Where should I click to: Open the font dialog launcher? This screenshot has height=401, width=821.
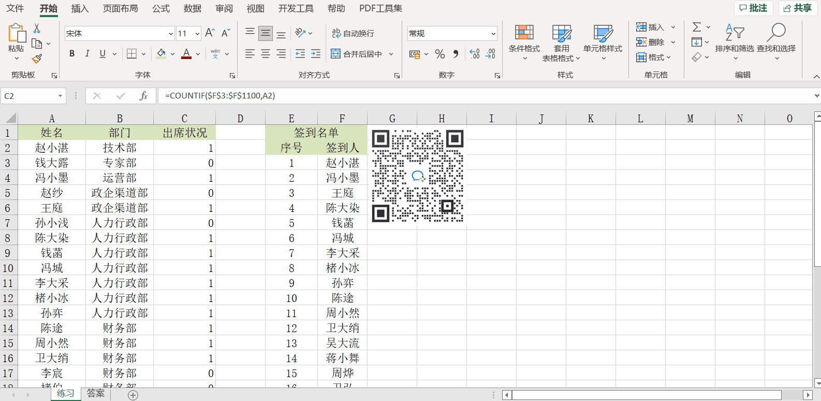coord(232,76)
